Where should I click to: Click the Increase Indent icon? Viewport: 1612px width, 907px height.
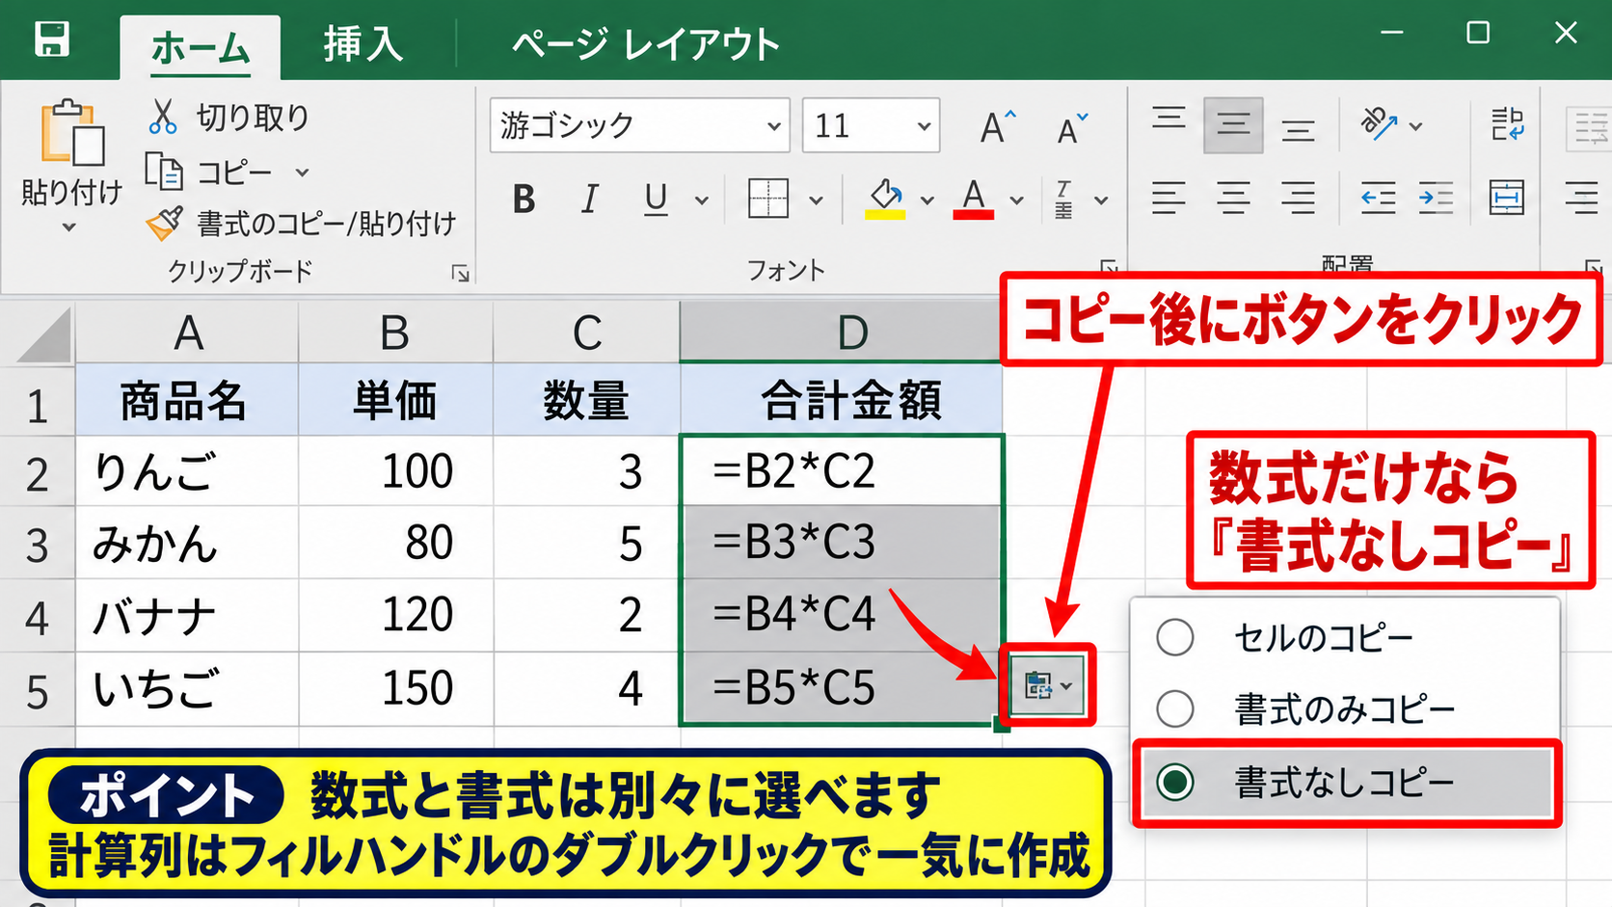(x=1436, y=199)
